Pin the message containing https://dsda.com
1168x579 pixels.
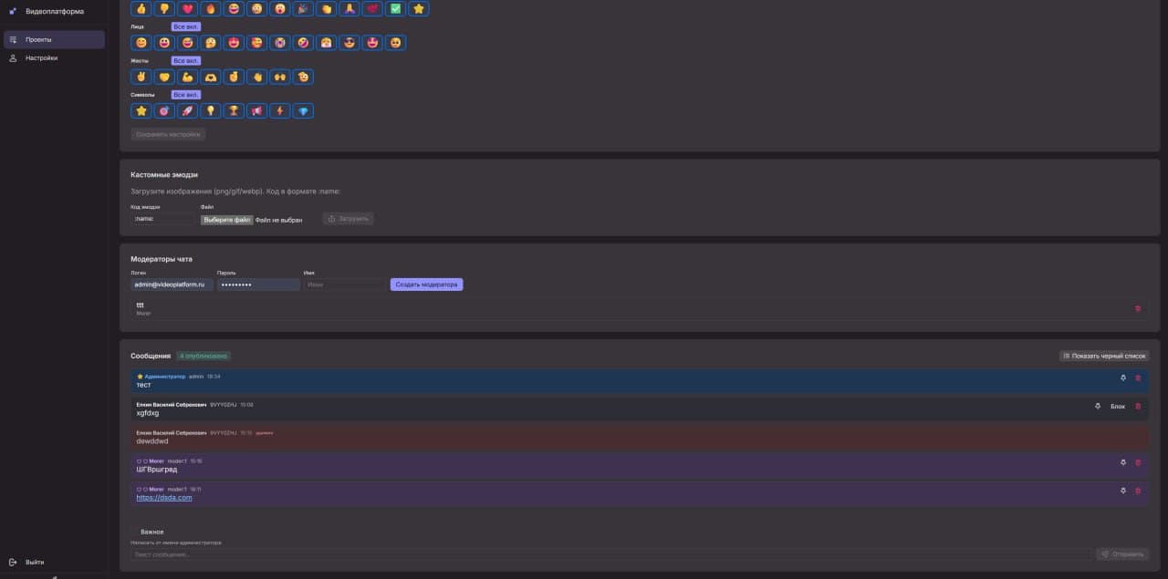(x=1123, y=491)
